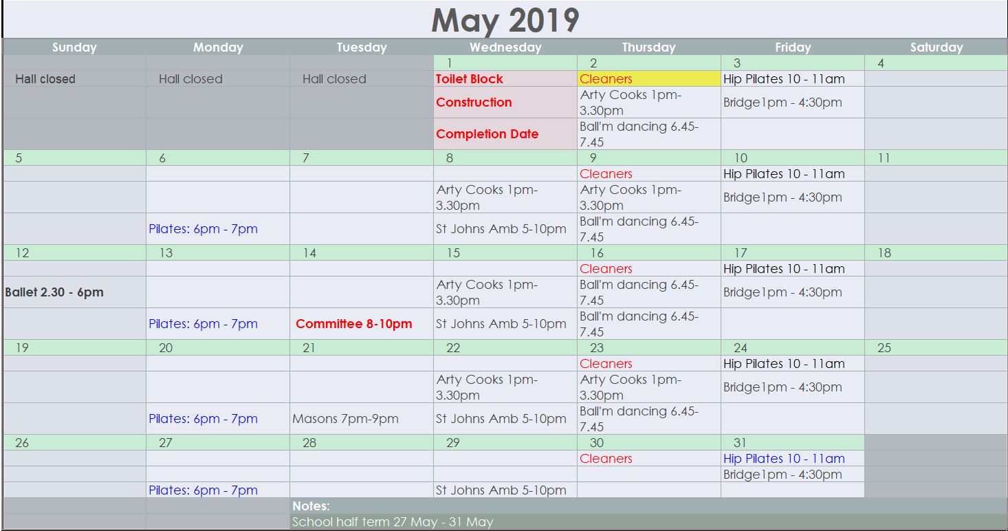Click Ball'm dancing 6.45-7.45 on 2 May
Screen dimensions: 1008x531
coord(639,134)
